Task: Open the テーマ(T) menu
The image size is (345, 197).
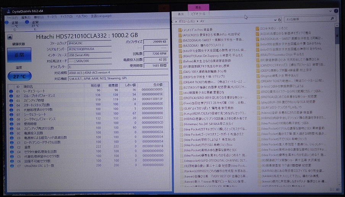Action: point(52,17)
